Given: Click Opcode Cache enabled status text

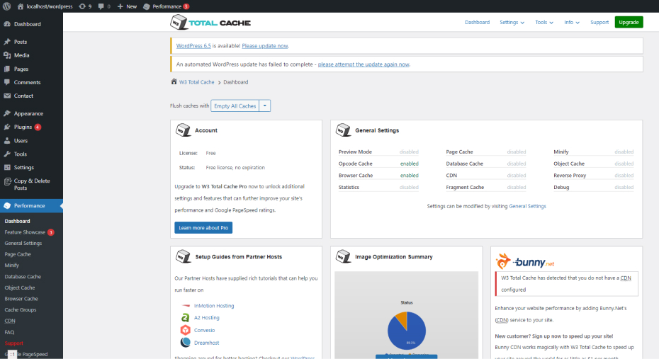Looking at the screenshot, I should pos(409,164).
